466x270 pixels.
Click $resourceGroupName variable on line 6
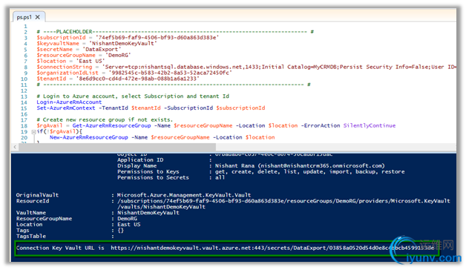(x=66, y=55)
